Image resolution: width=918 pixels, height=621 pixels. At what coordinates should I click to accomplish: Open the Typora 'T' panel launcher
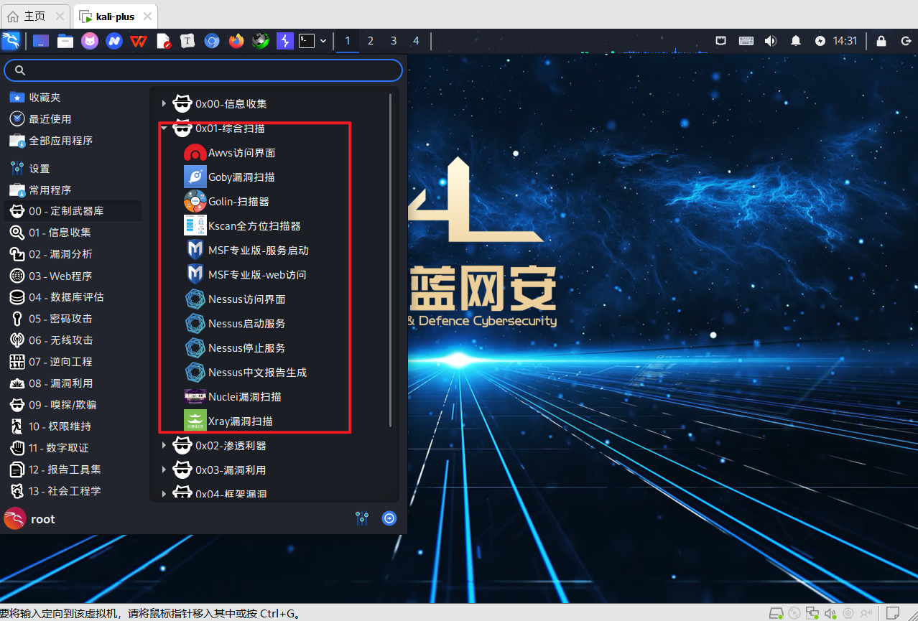pyautogui.click(x=187, y=41)
